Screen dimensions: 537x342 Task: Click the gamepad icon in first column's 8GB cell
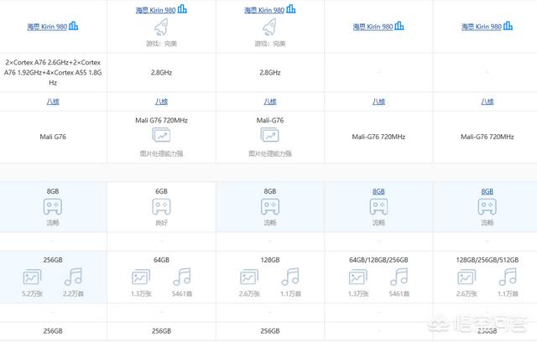[53, 206]
